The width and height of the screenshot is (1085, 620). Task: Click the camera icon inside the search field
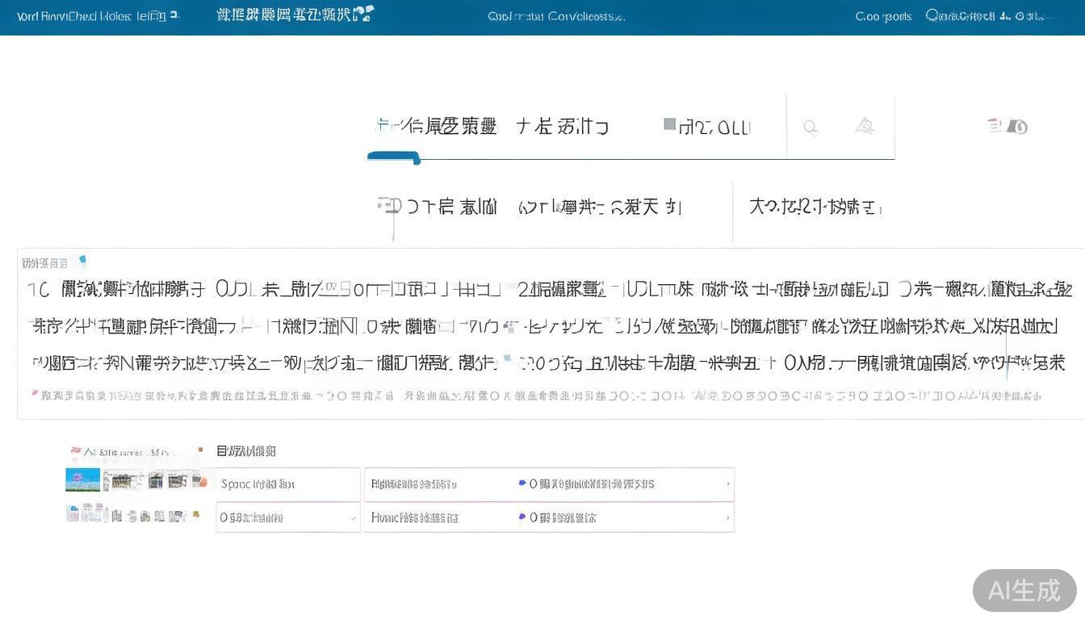865,126
